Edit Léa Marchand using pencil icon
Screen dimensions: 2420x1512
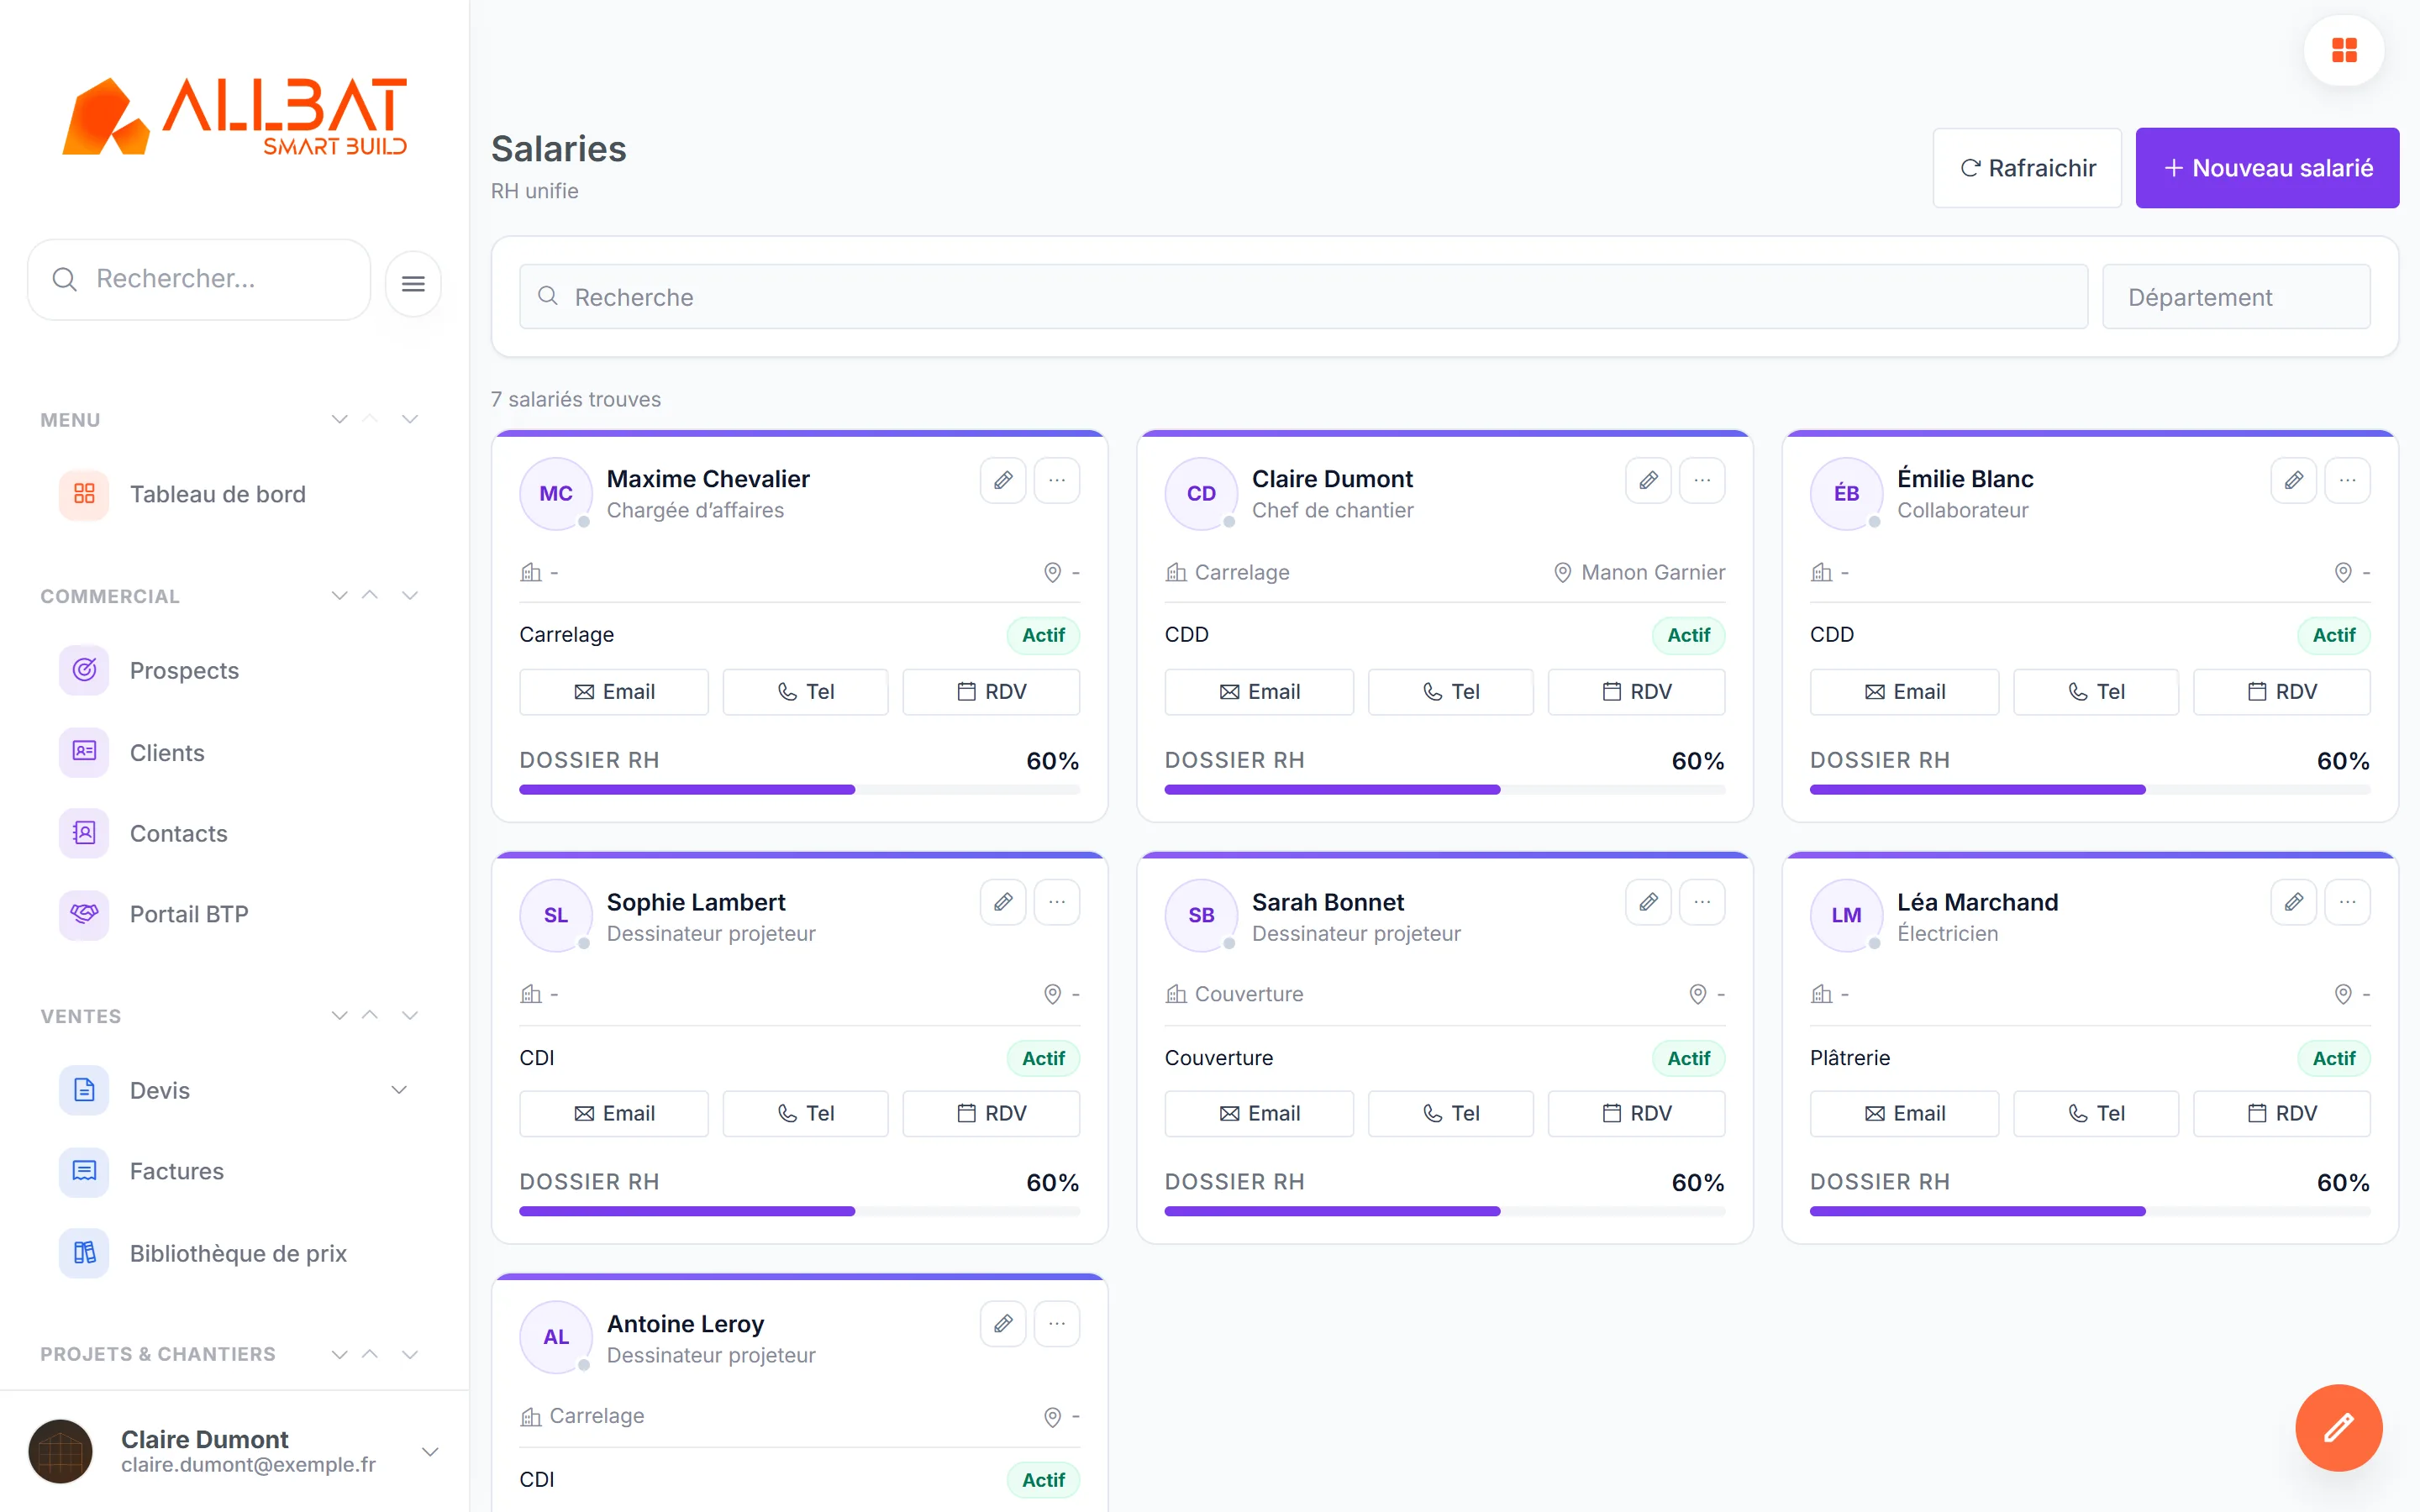[2294, 902]
